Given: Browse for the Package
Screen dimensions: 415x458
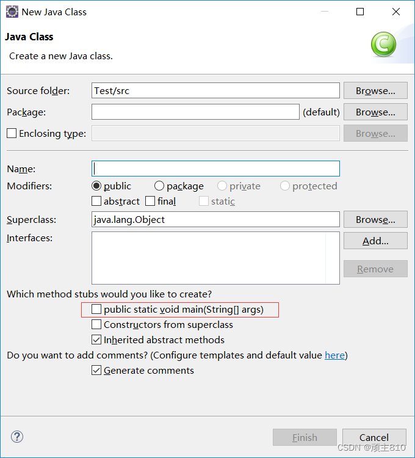Looking at the screenshot, I should tap(375, 112).
